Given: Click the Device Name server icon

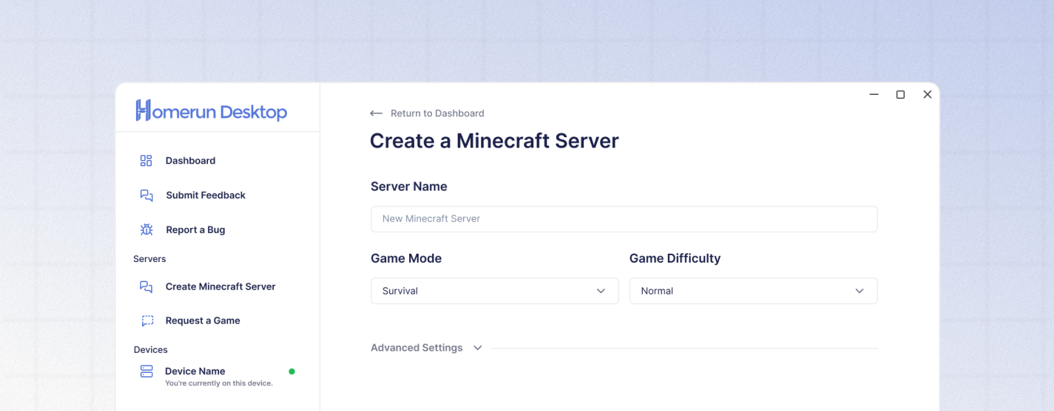Looking at the screenshot, I should [146, 371].
